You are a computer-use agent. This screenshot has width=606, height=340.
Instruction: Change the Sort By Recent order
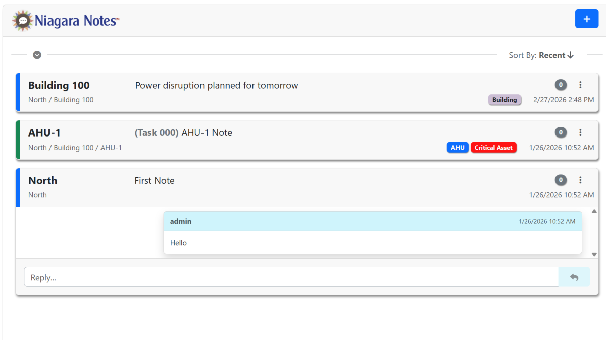(555, 55)
